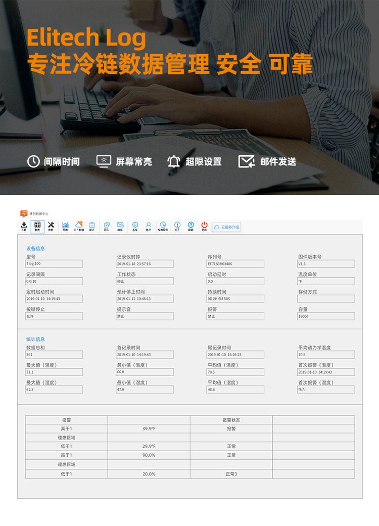Click the 定时启动时间 field
379x526 pixels.
54,298
